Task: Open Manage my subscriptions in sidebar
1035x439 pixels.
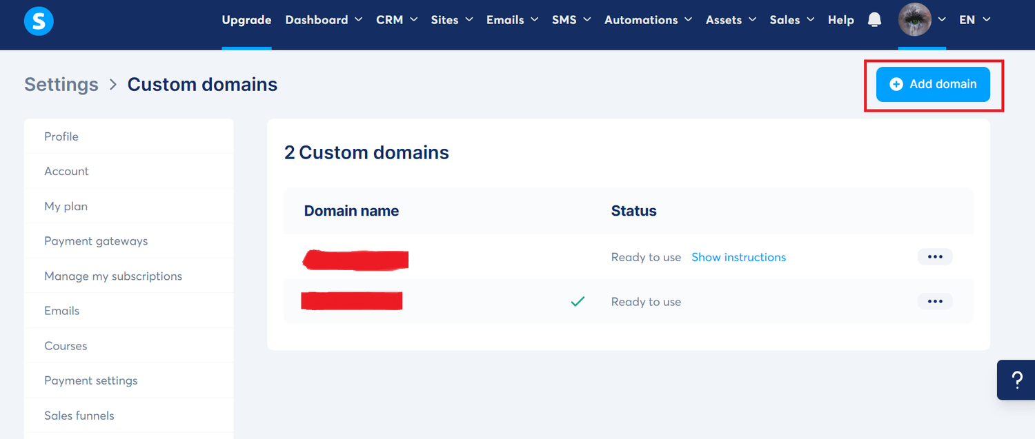Action: click(x=113, y=276)
